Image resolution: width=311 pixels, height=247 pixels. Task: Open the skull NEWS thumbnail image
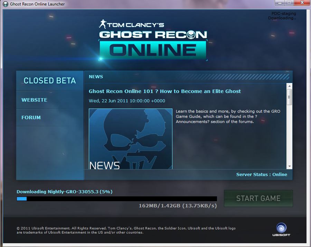pyautogui.click(x=131, y=139)
